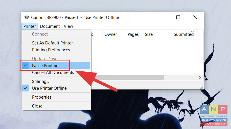This screenshot has width=231, height=129.
Task: Minimize the Canon LBP2900 window
Action: (161, 17)
